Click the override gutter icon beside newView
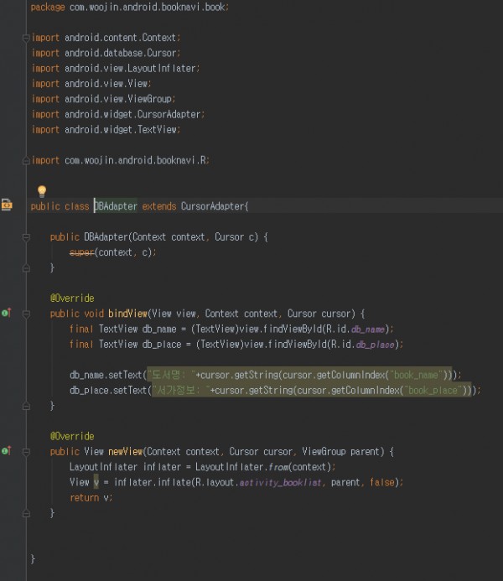The width and height of the screenshot is (503, 581). (7, 451)
